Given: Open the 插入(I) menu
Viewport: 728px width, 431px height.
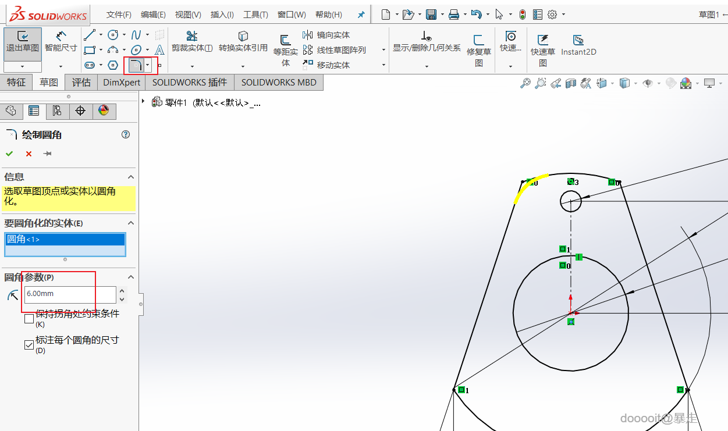Looking at the screenshot, I should pyautogui.click(x=222, y=15).
